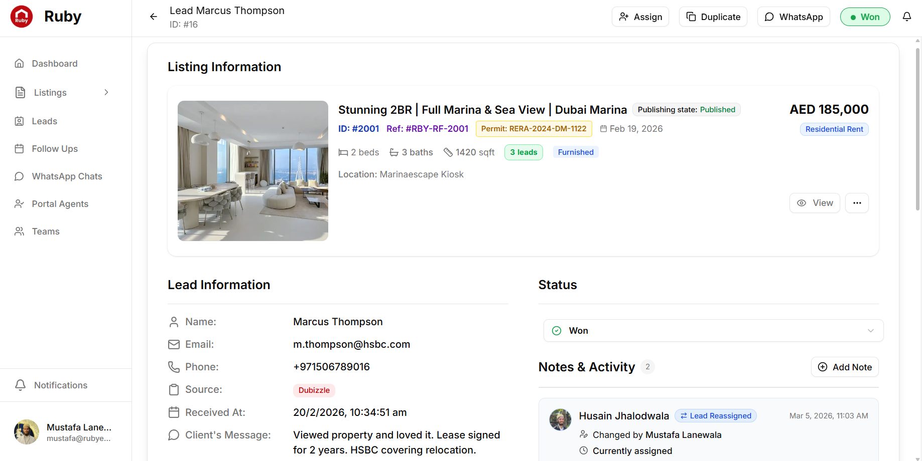Click the Assign button

coord(640,17)
